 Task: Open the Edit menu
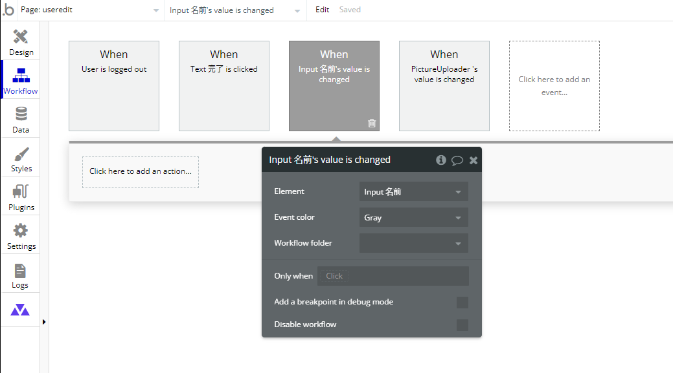(x=323, y=10)
